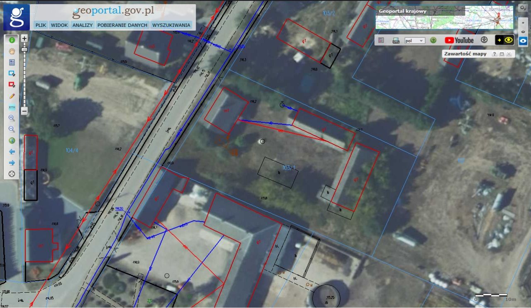Click parcel label 103/2 on map
This screenshot has width=531, height=308.
click(x=329, y=13)
